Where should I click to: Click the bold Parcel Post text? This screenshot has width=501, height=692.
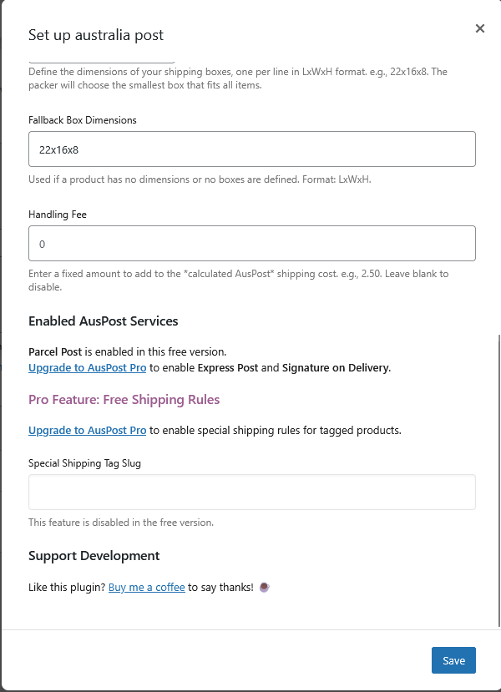55,352
